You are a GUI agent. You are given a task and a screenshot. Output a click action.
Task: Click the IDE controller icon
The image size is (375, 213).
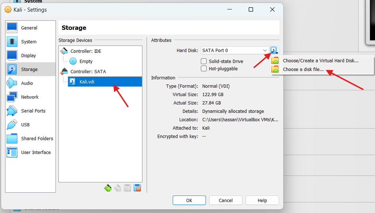click(x=64, y=51)
